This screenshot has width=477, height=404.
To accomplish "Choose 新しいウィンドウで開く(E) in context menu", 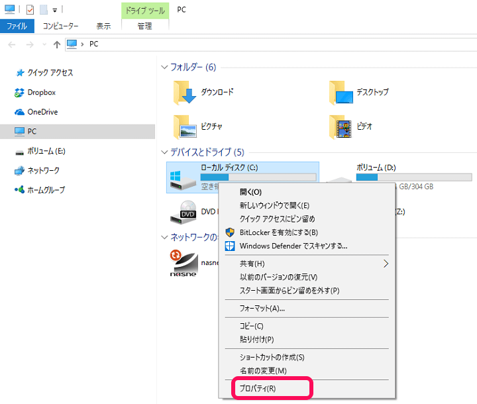I will [x=307, y=205].
